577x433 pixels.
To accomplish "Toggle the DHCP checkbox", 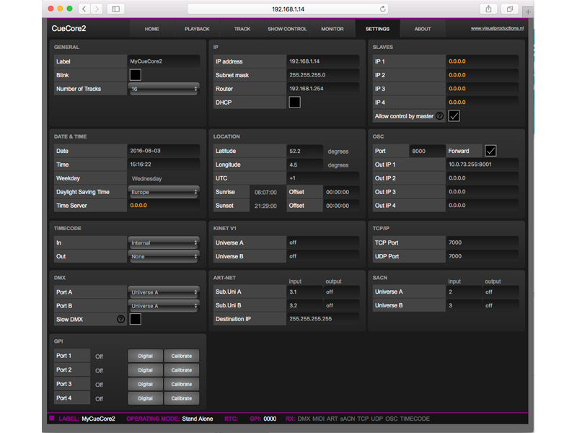I will click(294, 102).
